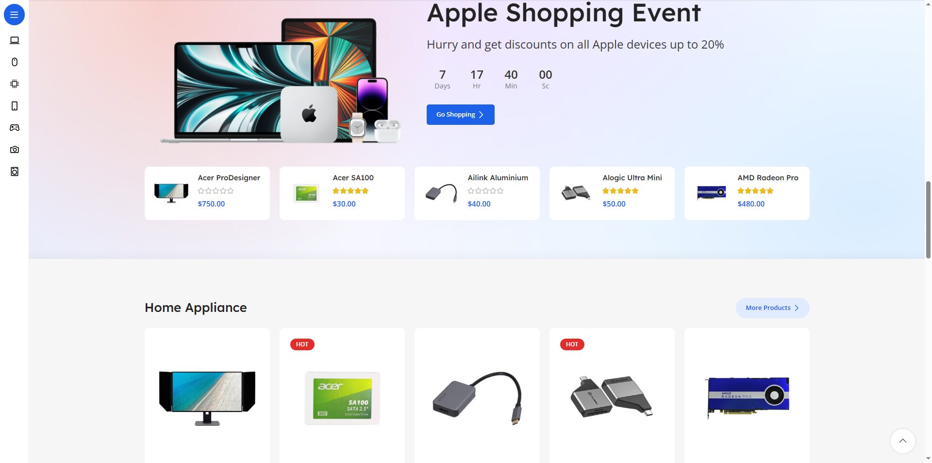Image resolution: width=932 pixels, height=463 pixels.
Task: Open More Products in Home Appliance
Action: 772,308
